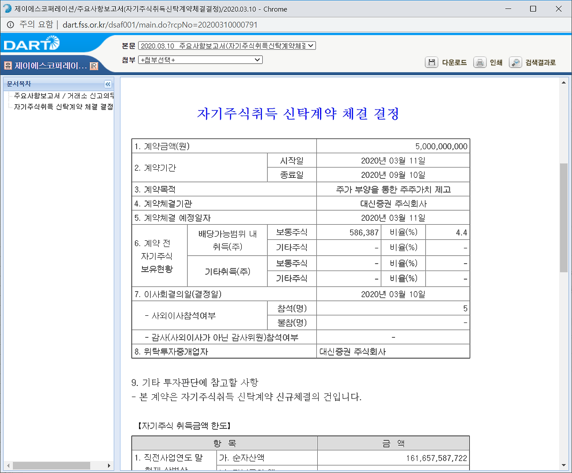Open the 주요사항보고서 dropdown arrow in 본문 field
This screenshot has height=473, width=572.
tap(310, 45)
